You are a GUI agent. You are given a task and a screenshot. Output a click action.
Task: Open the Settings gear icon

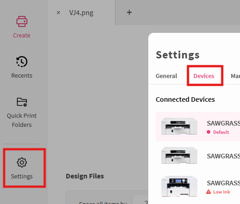[22, 162]
